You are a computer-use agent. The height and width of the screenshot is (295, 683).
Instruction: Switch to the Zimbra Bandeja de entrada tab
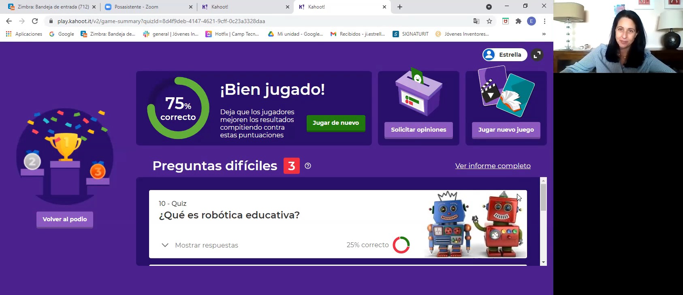53,7
